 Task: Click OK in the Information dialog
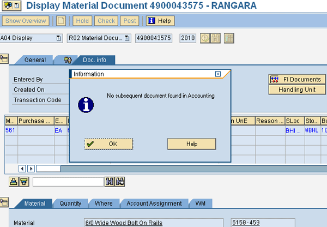click(108, 144)
